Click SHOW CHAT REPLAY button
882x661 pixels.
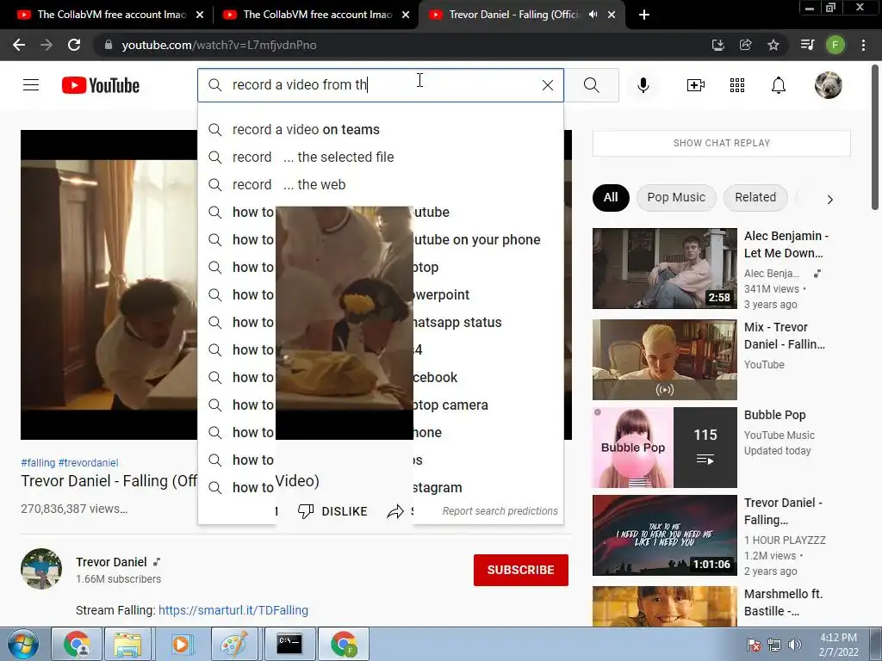tap(721, 143)
